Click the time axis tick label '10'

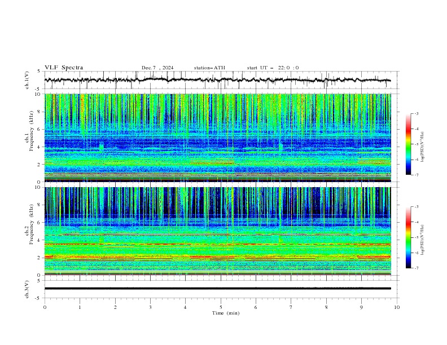tap(397, 307)
